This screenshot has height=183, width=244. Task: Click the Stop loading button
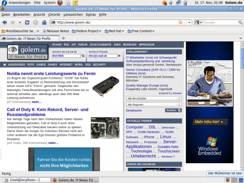pos(36,22)
